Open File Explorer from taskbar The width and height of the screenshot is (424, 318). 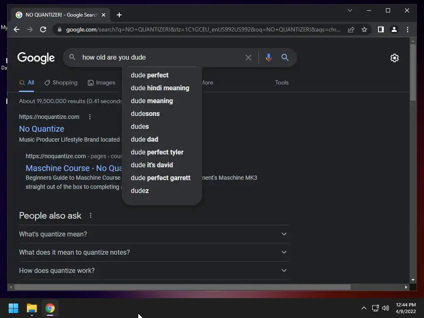pyautogui.click(x=31, y=308)
